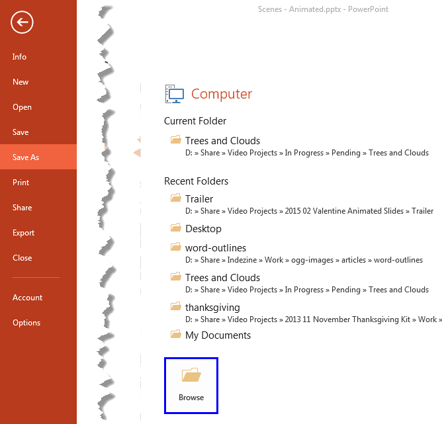
Task: Open the Info page
Action: [x=20, y=57]
